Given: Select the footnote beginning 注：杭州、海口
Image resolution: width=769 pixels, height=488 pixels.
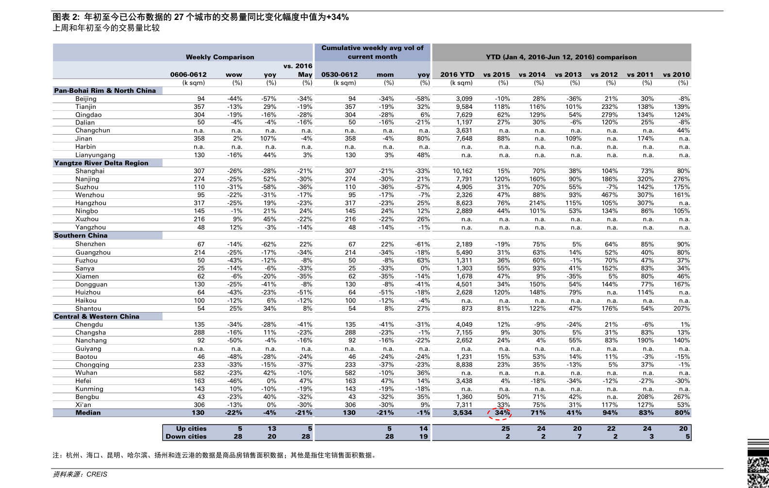Looking at the screenshot, I should (215, 455).
